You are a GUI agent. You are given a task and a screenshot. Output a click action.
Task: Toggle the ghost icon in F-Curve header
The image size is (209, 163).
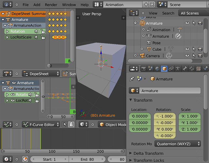(x=71, y=125)
